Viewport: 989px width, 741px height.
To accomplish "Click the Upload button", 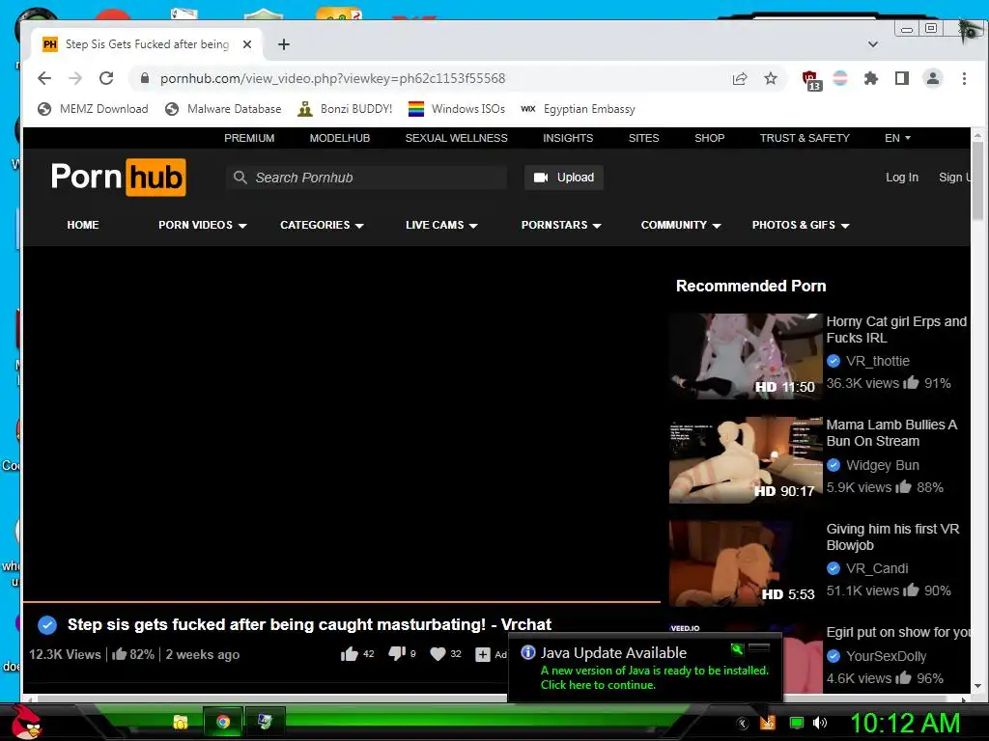I will [x=563, y=178].
